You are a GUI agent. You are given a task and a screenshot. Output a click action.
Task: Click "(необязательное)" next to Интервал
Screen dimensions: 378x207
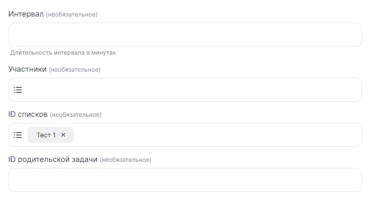click(72, 15)
